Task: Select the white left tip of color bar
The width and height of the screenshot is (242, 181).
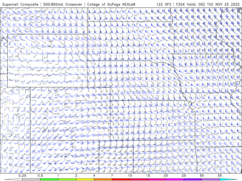Action: point(13,179)
